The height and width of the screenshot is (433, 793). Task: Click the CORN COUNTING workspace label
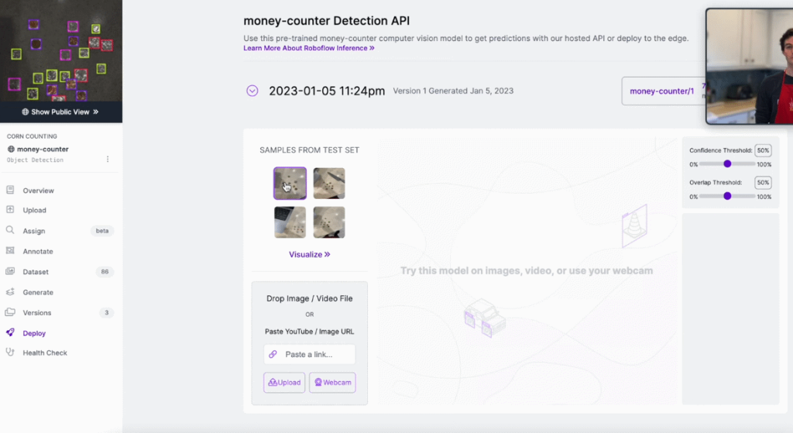click(x=32, y=136)
